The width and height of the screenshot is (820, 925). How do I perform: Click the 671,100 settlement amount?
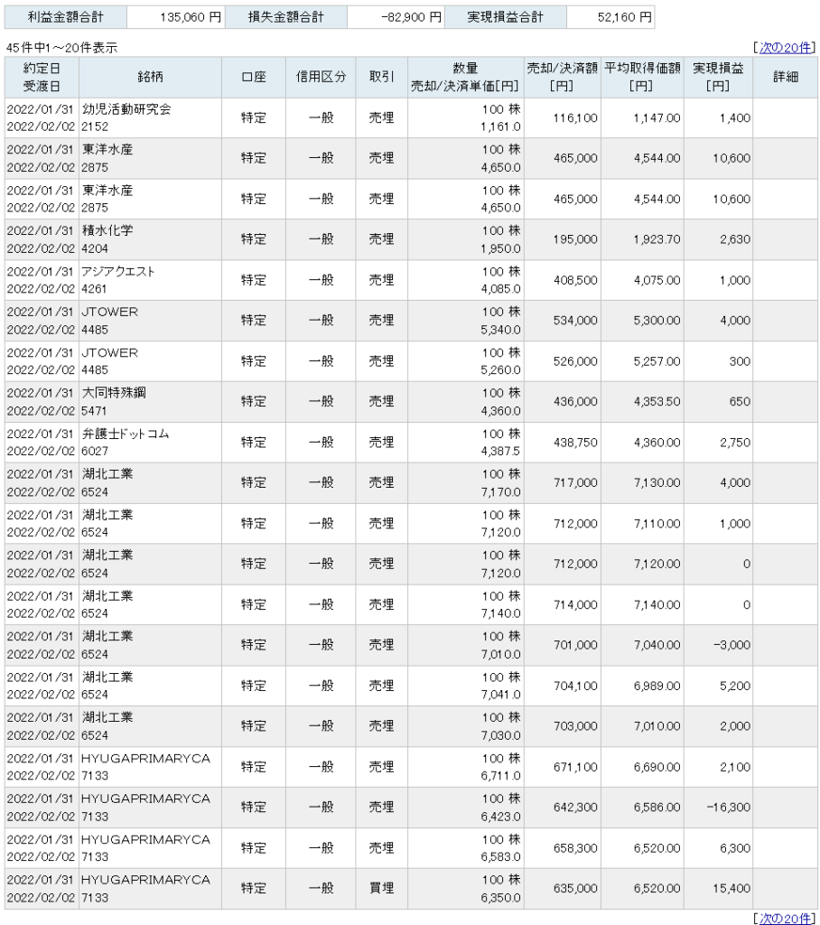(x=575, y=767)
